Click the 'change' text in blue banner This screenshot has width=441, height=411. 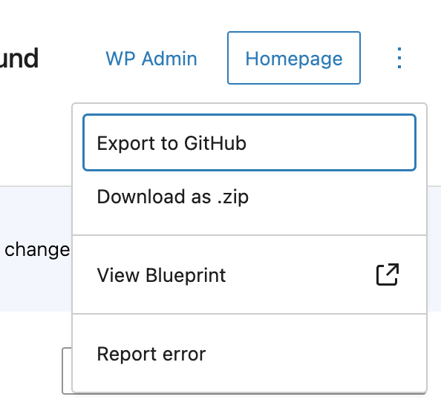point(37,250)
